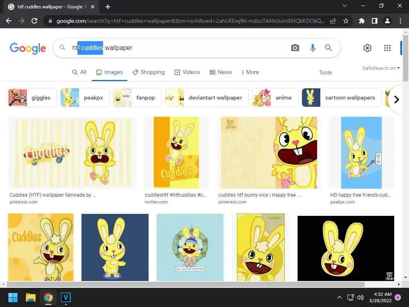Open Windows Start menu

(x=13, y=297)
